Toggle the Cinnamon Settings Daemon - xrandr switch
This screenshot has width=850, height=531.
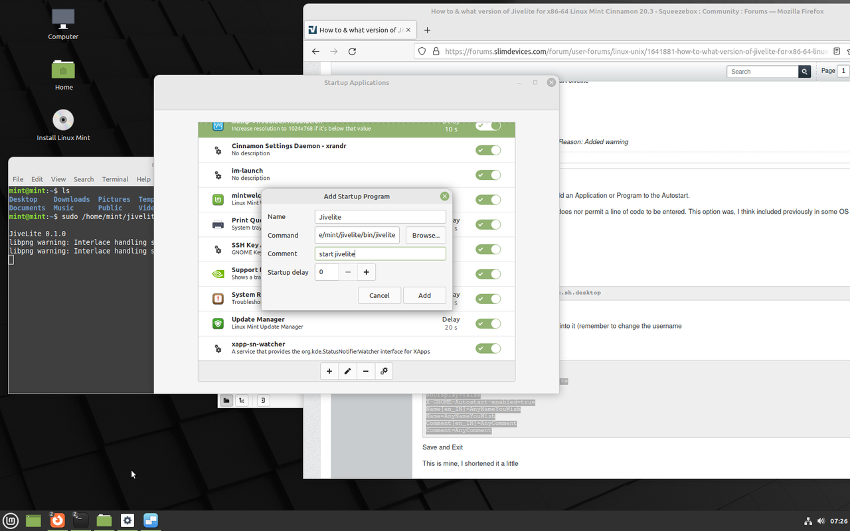[x=488, y=150]
